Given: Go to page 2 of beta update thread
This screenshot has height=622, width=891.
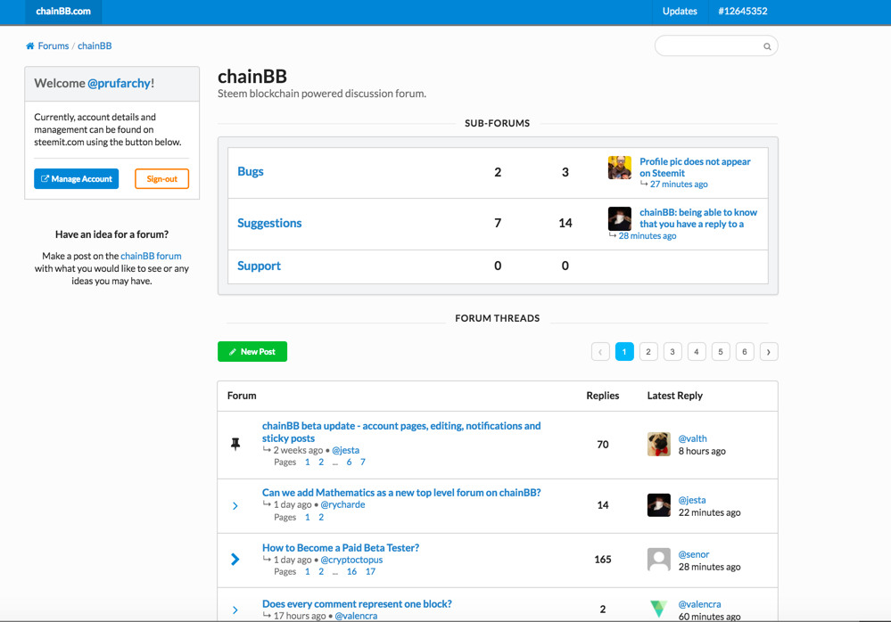Looking at the screenshot, I should click(x=321, y=462).
